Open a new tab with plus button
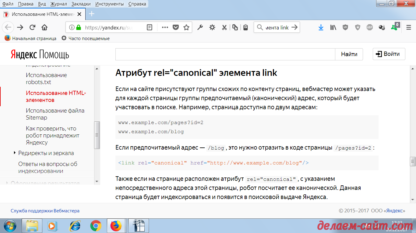 (x=92, y=14)
